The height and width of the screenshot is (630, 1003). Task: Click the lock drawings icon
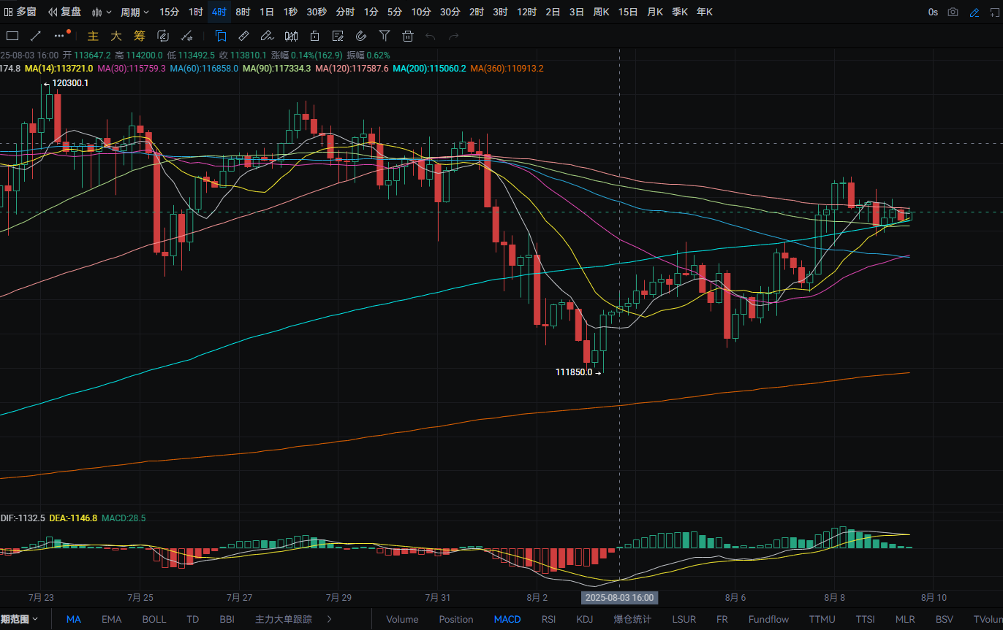[x=314, y=36]
